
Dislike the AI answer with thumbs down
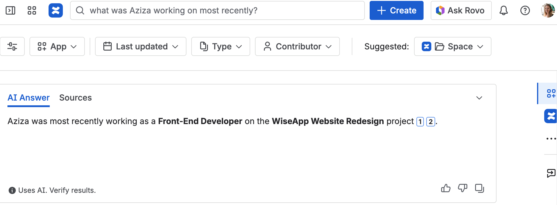coord(463,188)
